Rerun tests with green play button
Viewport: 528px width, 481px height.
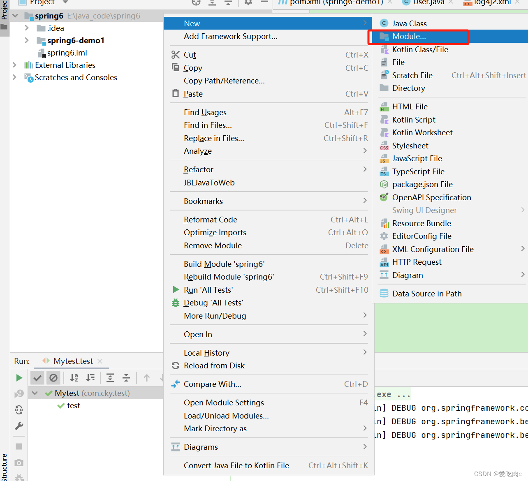click(19, 377)
